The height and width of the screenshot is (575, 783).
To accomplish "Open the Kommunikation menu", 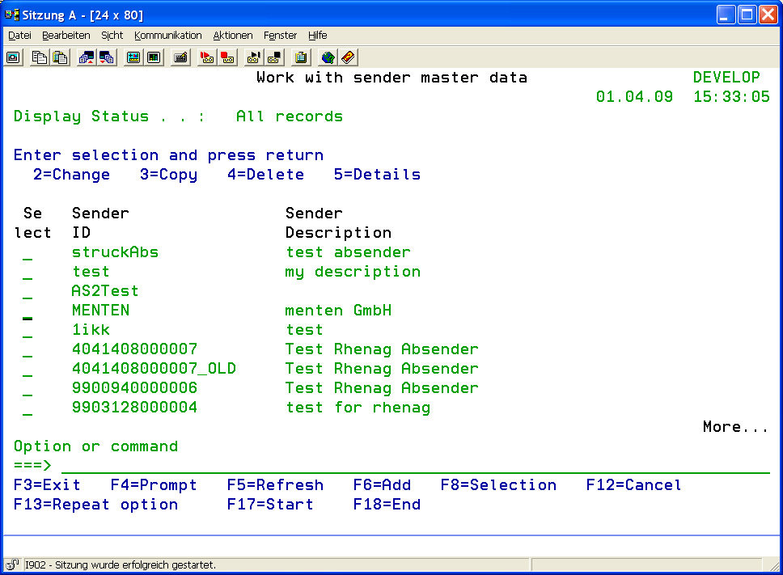I will 167,36.
